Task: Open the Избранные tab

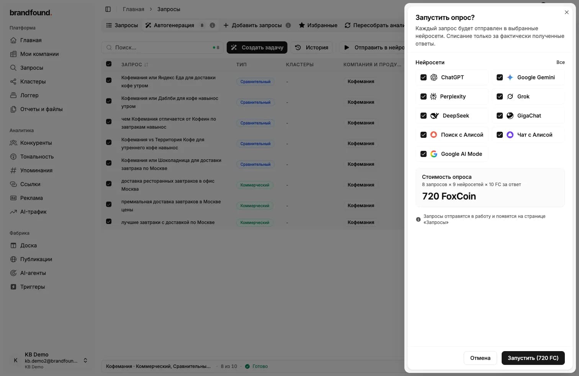Action: (x=318, y=25)
